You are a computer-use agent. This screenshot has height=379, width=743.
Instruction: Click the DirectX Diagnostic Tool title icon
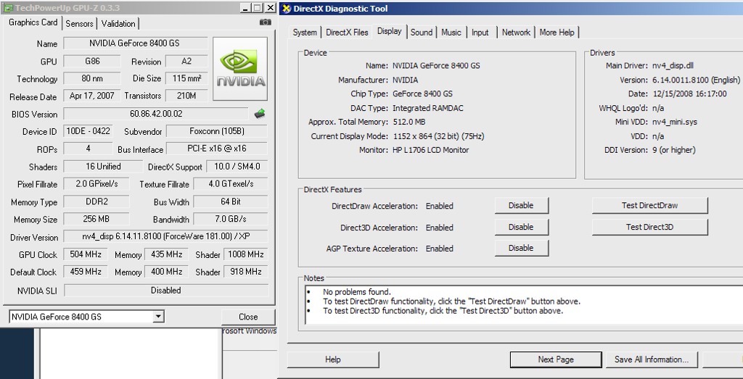tap(287, 9)
